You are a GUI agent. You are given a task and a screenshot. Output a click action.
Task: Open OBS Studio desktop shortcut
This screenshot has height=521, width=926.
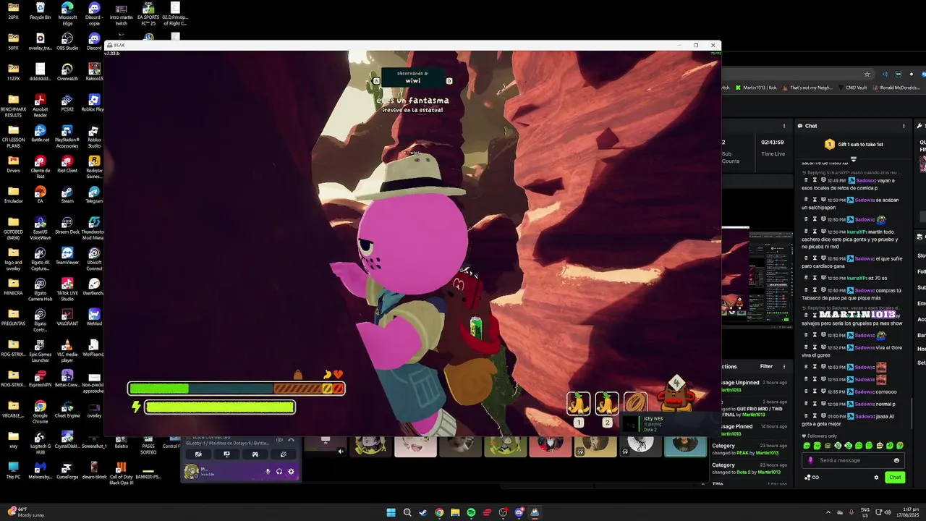click(67, 41)
